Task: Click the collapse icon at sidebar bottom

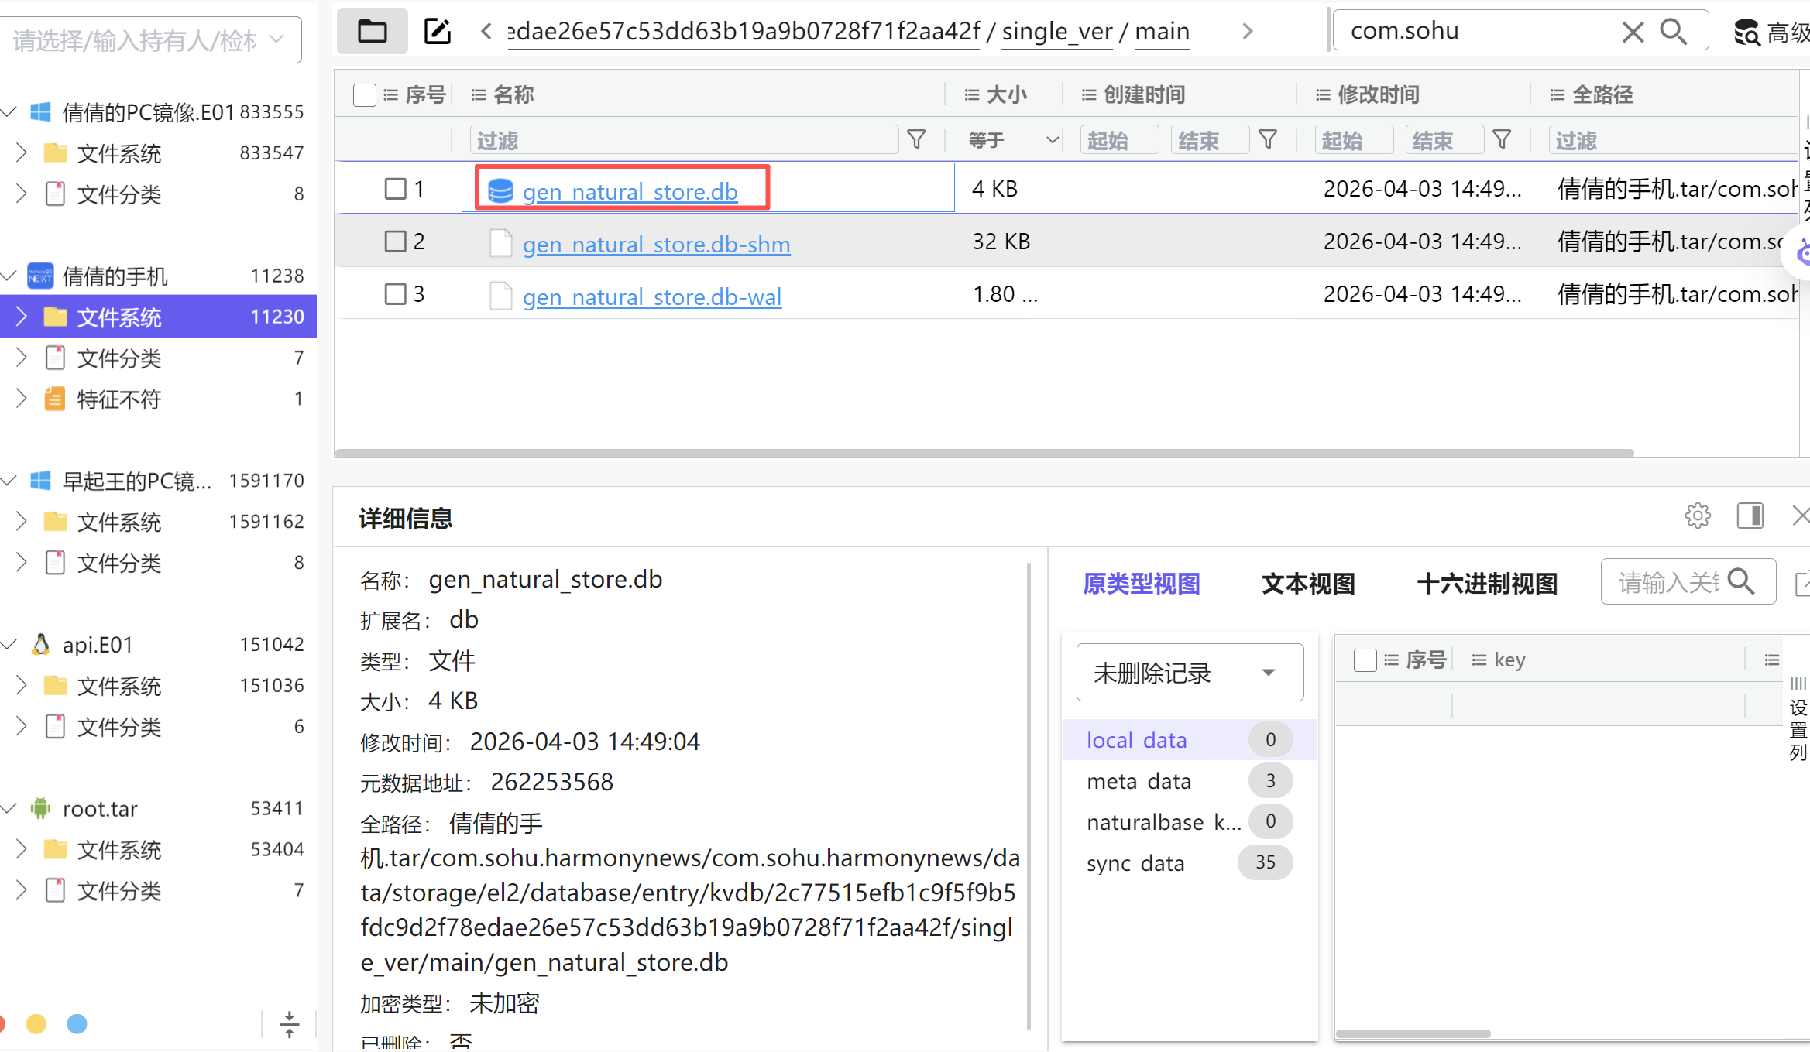Action: pos(289,1024)
